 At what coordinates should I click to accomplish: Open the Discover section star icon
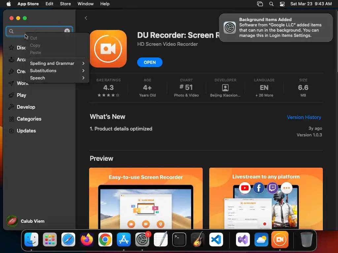11,47
